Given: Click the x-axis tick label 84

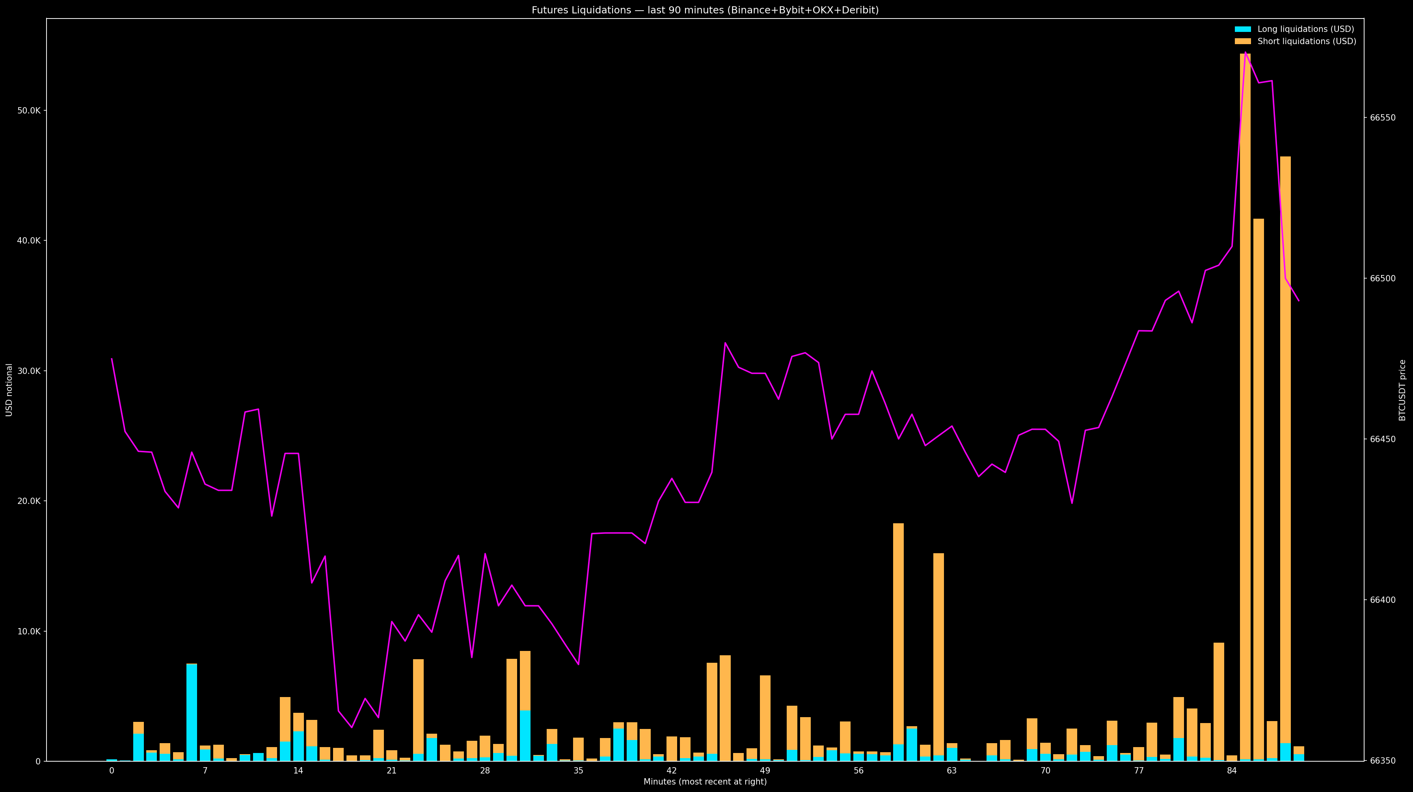Looking at the screenshot, I should click(x=1232, y=771).
